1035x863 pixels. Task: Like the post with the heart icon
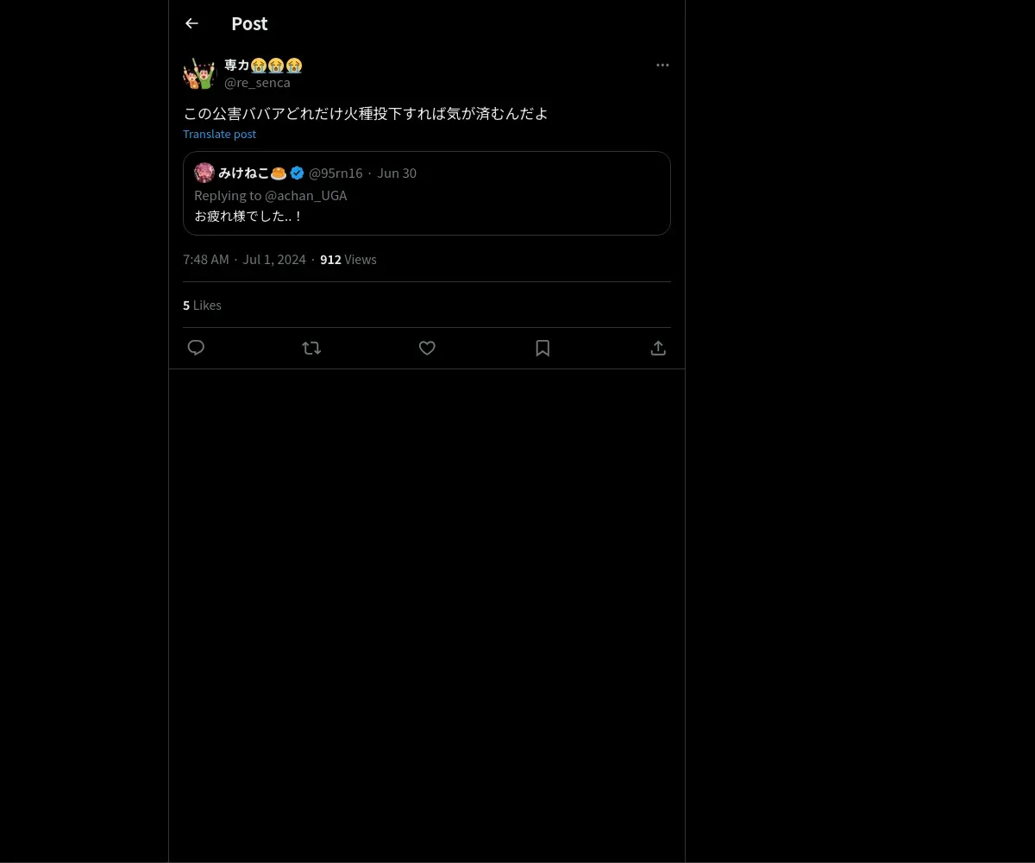pyautogui.click(x=427, y=348)
